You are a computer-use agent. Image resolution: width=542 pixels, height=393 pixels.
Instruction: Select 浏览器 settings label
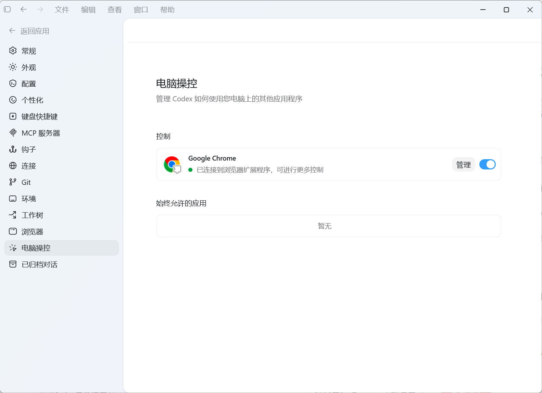click(33, 232)
